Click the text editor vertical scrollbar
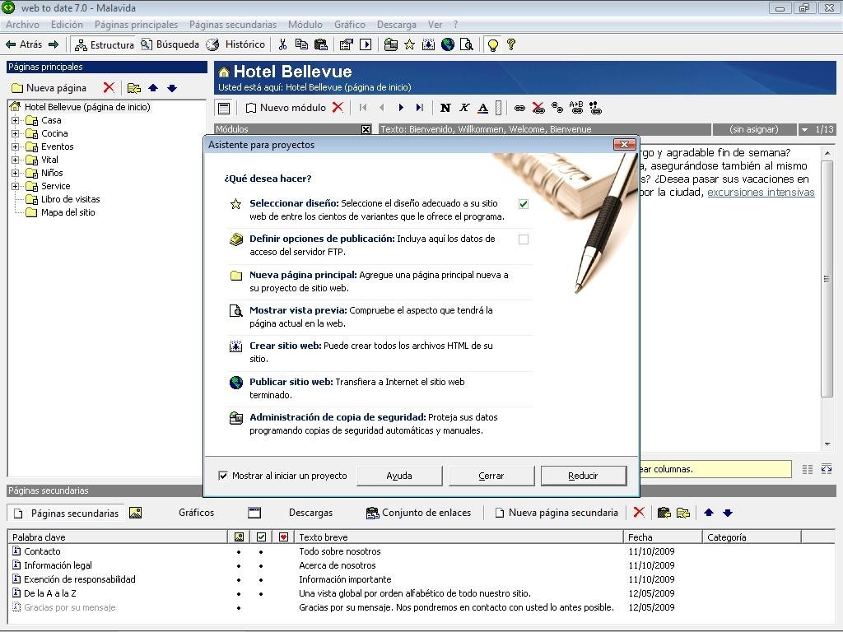The height and width of the screenshot is (632, 843). pyautogui.click(x=827, y=298)
